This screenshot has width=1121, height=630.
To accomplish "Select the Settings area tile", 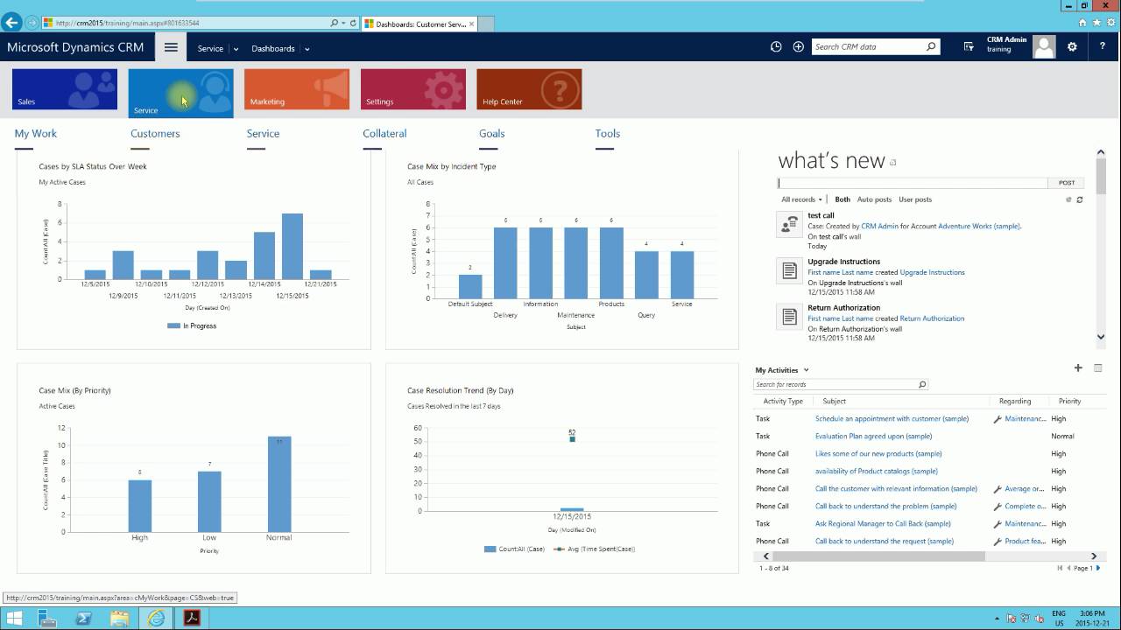I will (413, 89).
